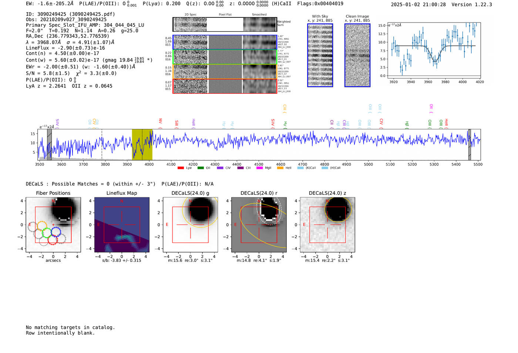Click the gray dashed vertical line in spectrum
The height and width of the screenshot is (353, 518).
(x=102, y=144)
